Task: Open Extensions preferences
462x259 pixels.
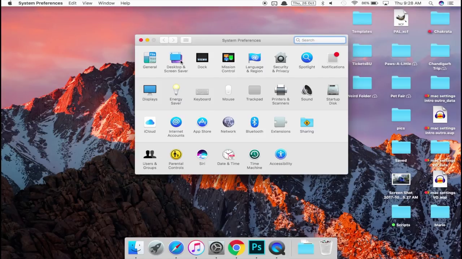Action: (280, 125)
